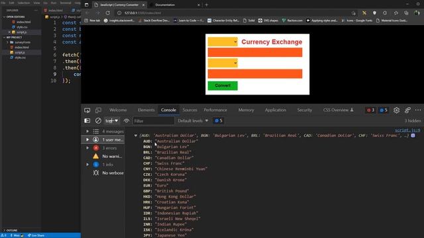Open style.css in the My Project tree
Image resolution: width=424 pixels, height=238 pixels.
click(21, 58)
